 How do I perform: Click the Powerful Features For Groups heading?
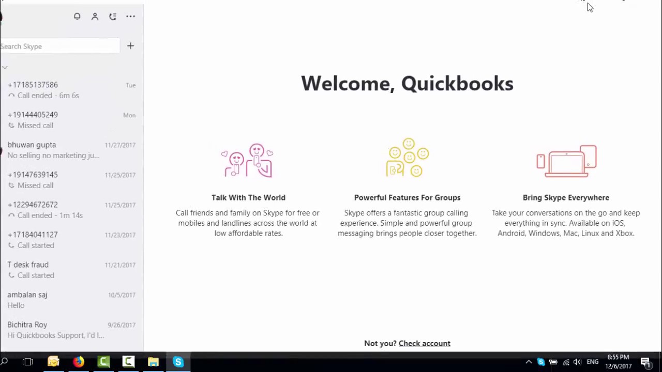[x=407, y=197]
